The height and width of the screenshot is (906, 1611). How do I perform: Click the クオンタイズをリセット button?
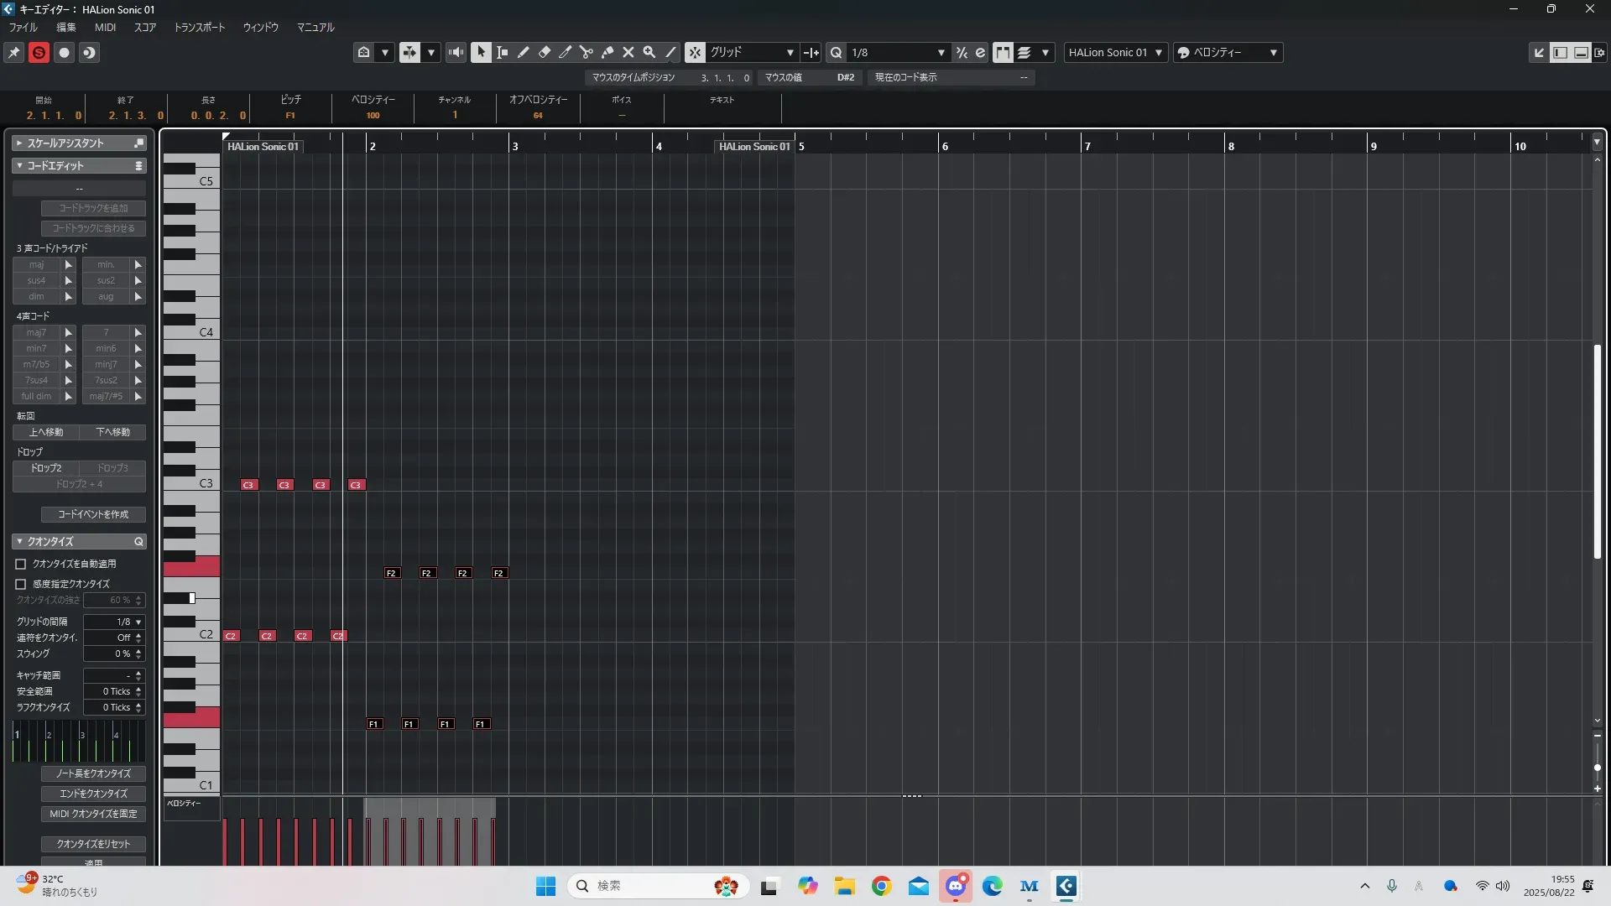[93, 844]
